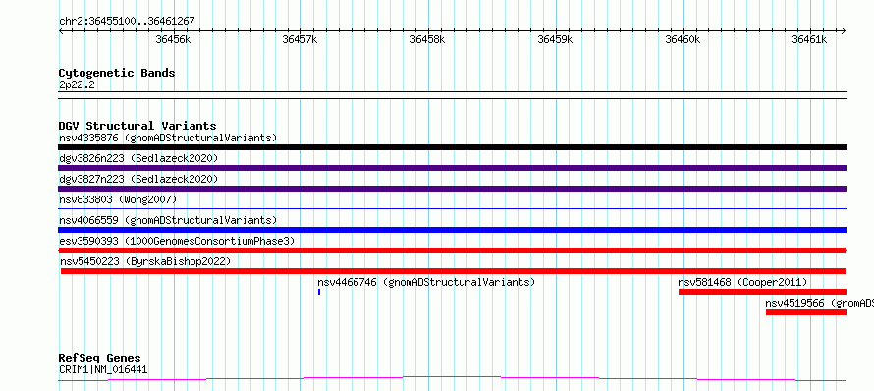Click the 36461k ruler tick label
Image resolution: width=874 pixels, height=391 pixels.
[810, 39]
